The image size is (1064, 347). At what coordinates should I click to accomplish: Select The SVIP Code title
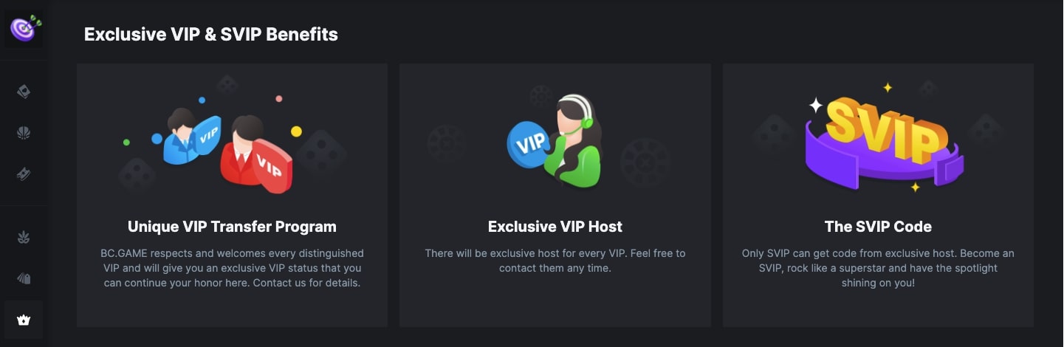point(878,227)
